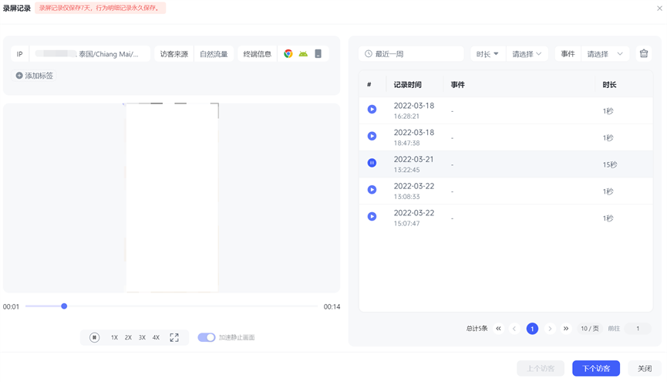This screenshot has height=382, width=667.
Task: Click the 上个访客 button
Action: click(x=541, y=368)
